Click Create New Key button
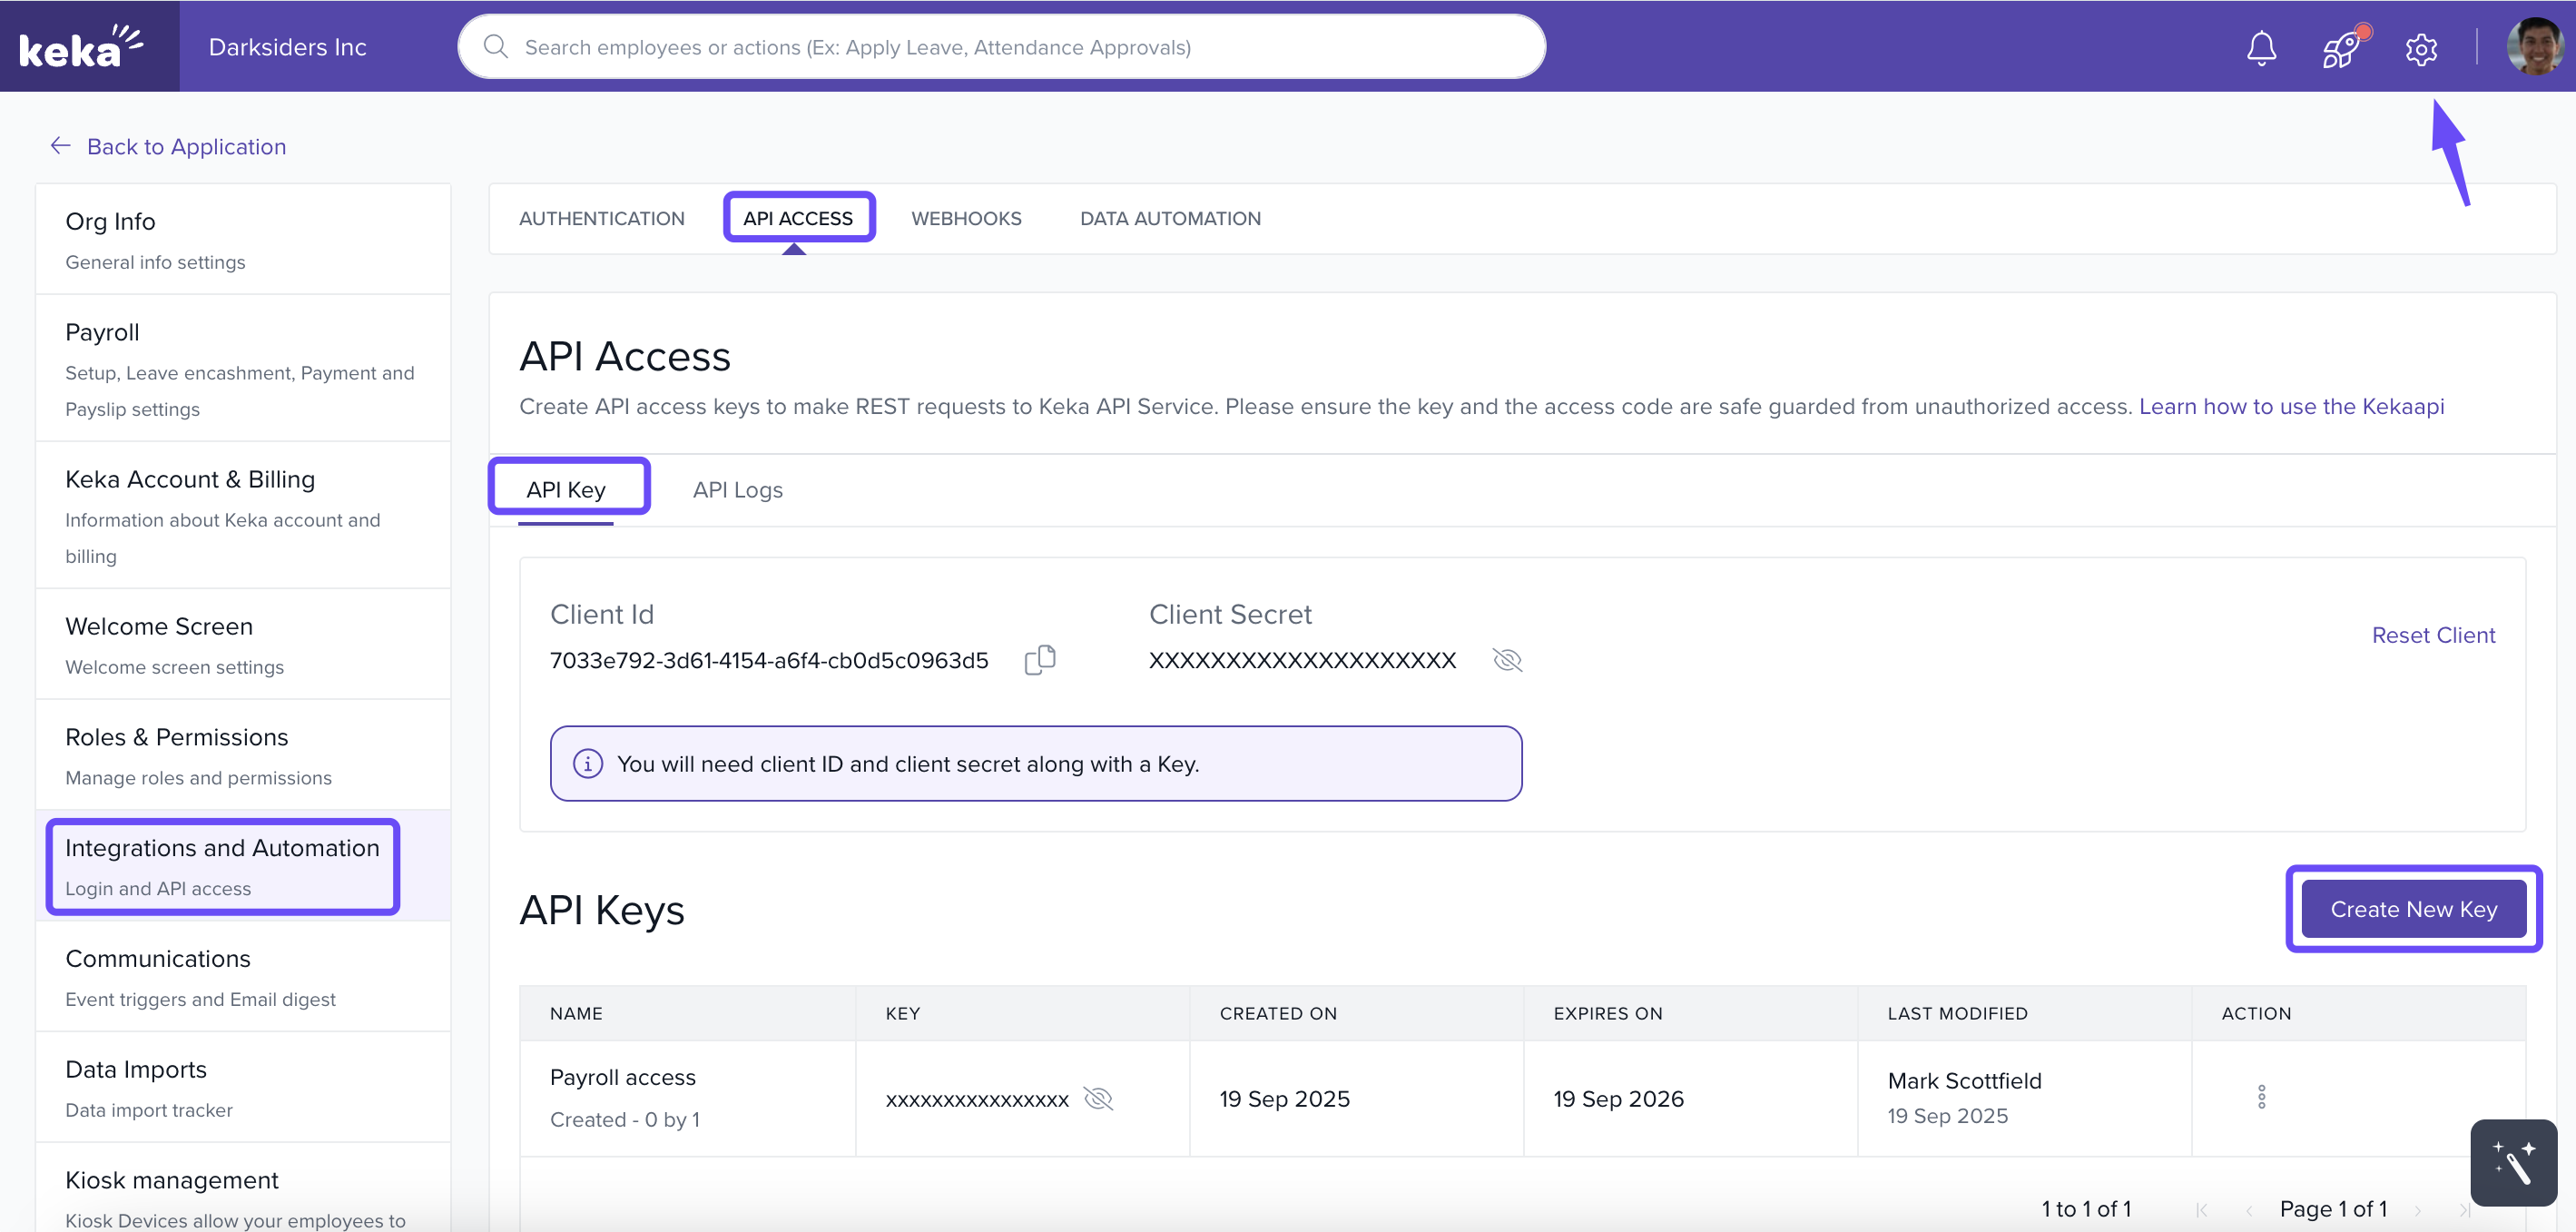Image resolution: width=2576 pixels, height=1232 pixels. [x=2413, y=909]
